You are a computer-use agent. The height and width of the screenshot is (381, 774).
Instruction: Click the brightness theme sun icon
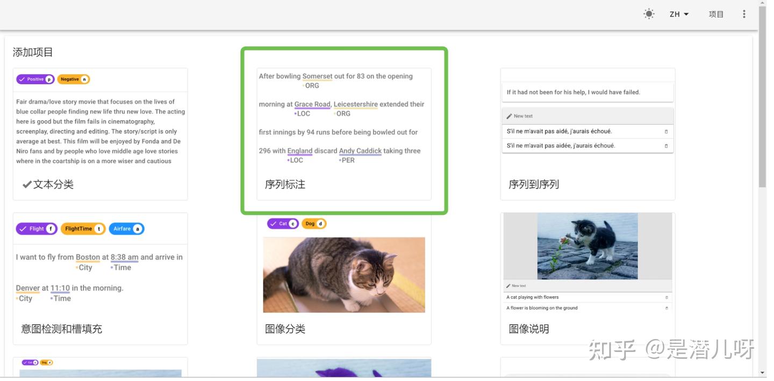tap(648, 14)
